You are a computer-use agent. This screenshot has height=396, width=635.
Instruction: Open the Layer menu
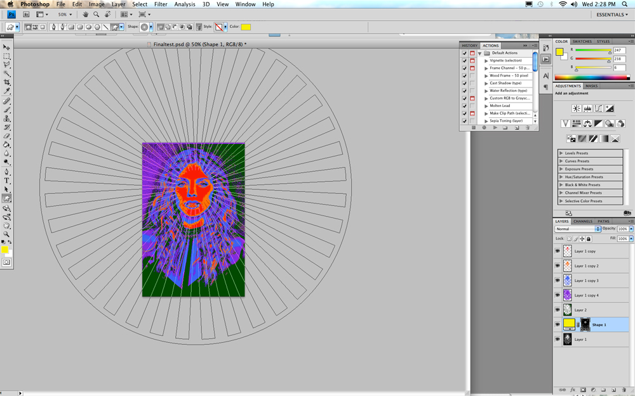coord(118,4)
